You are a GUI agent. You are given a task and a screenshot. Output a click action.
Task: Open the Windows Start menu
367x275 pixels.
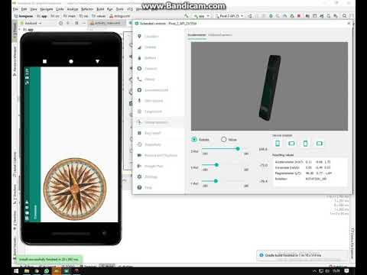coord(16,271)
